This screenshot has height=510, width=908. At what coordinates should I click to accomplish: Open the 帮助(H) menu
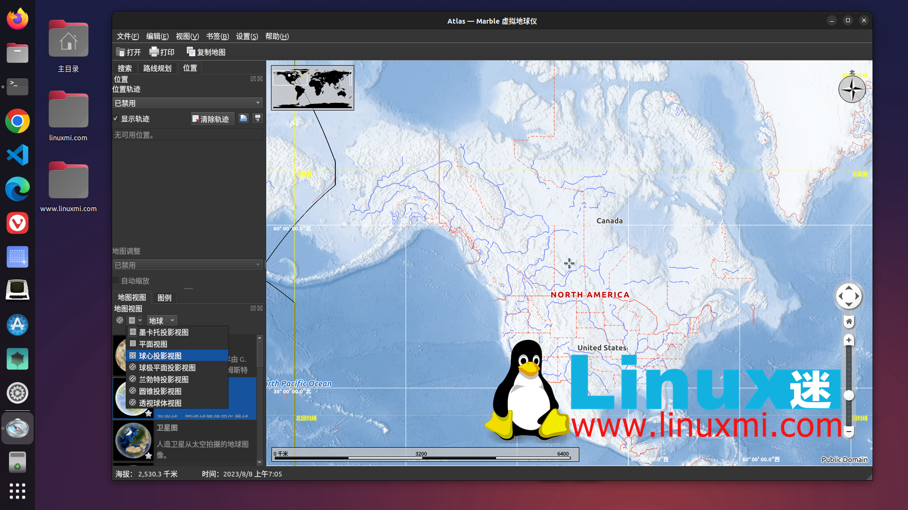[x=277, y=36]
